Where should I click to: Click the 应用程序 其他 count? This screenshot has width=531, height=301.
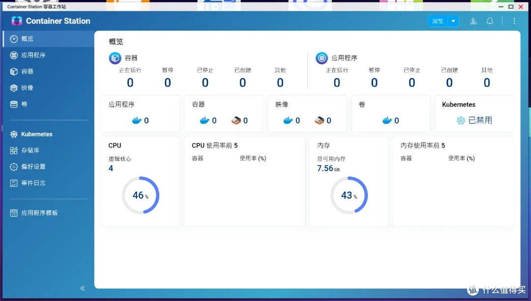click(487, 83)
